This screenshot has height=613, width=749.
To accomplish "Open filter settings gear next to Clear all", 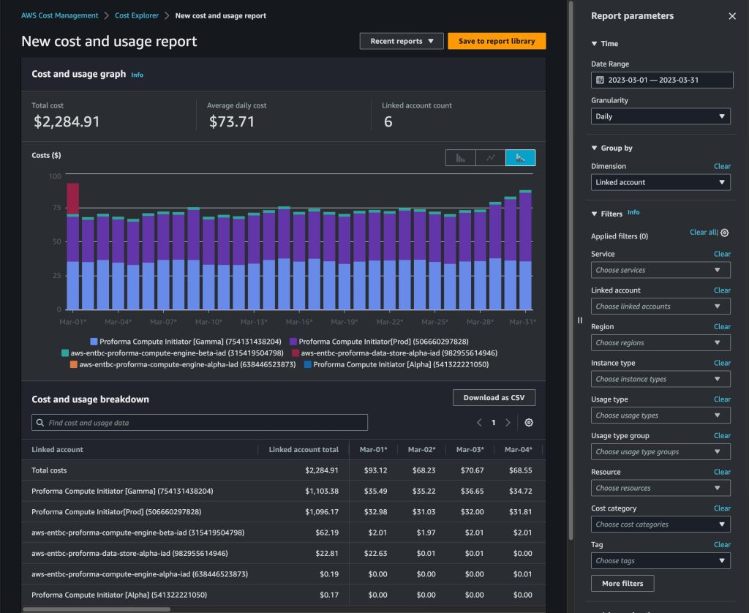I will click(725, 233).
